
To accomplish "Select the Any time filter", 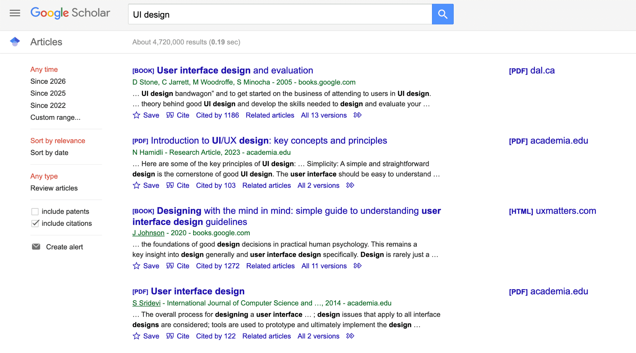I will tap(44, 69).
